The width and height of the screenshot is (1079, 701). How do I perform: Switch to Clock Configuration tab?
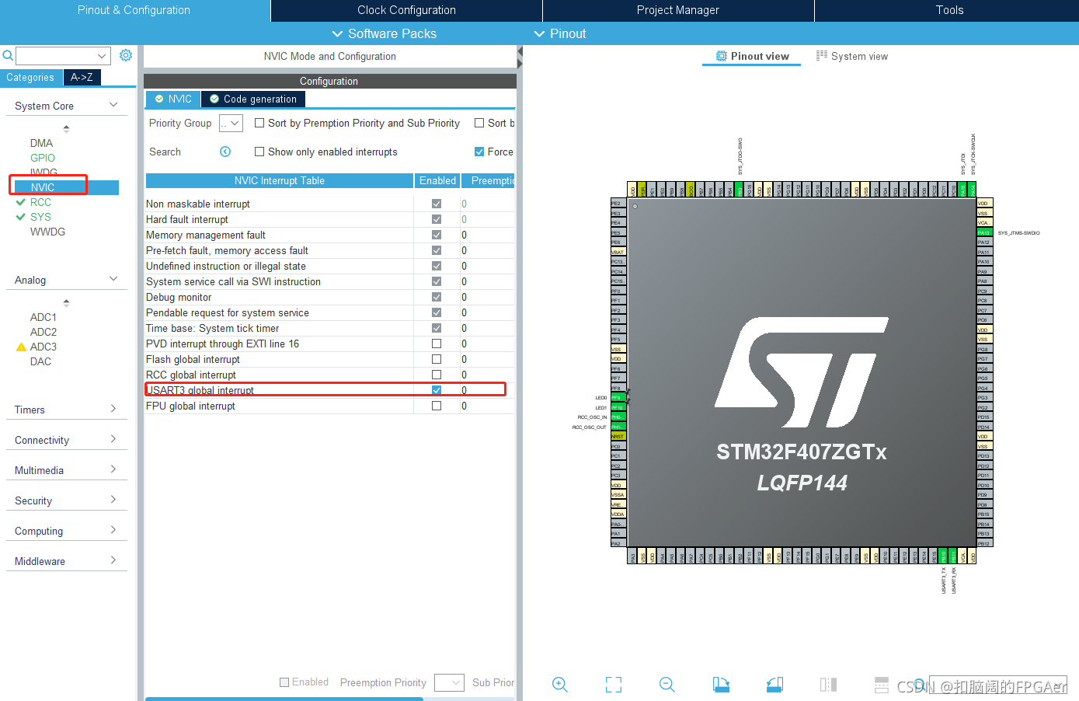click(406, 10)
